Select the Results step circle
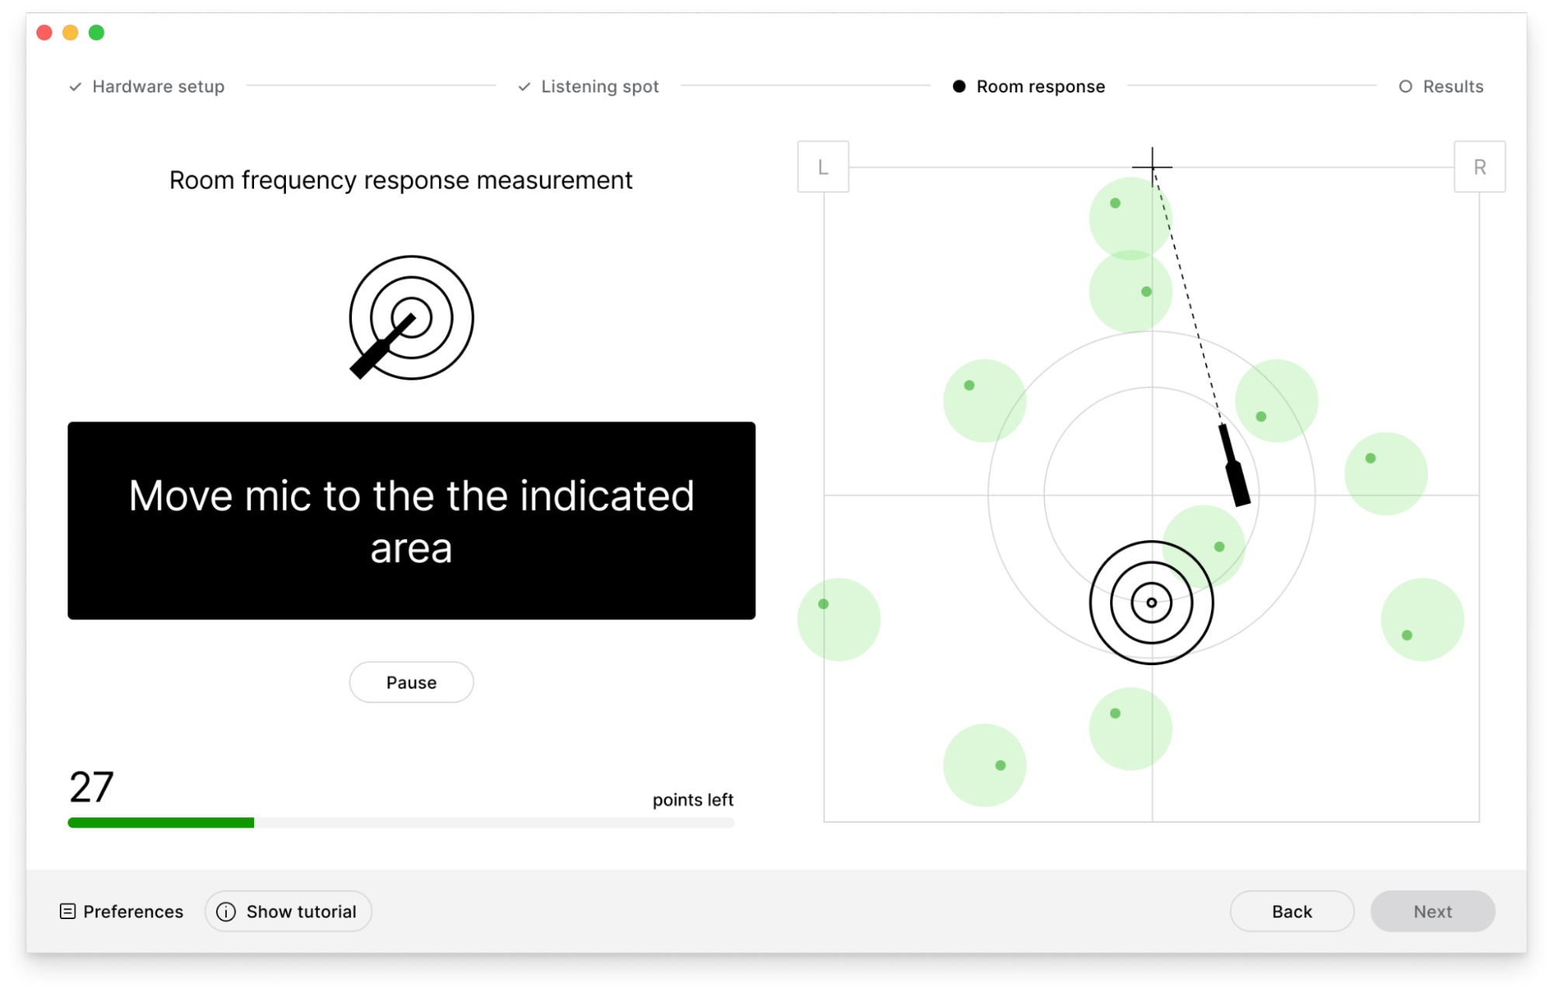This screenshot has width=1553, height=992. (1405, 86)
